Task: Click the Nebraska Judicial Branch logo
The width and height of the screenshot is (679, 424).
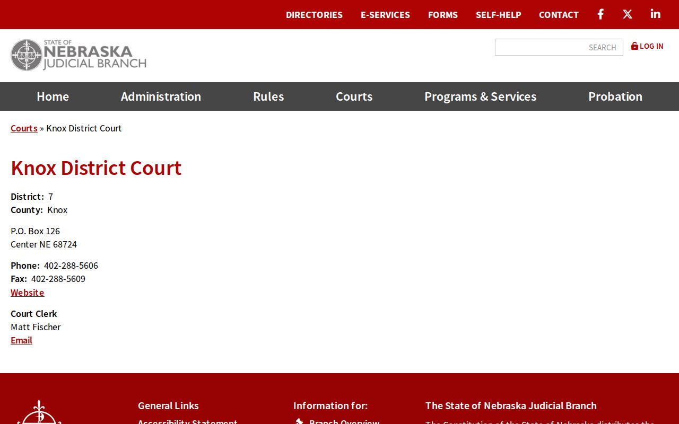Action: (79, 55)
